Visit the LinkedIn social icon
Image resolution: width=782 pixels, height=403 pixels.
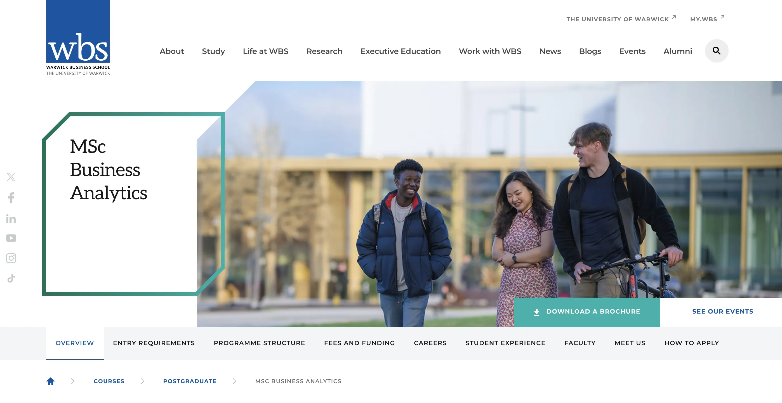pos(11,219)
